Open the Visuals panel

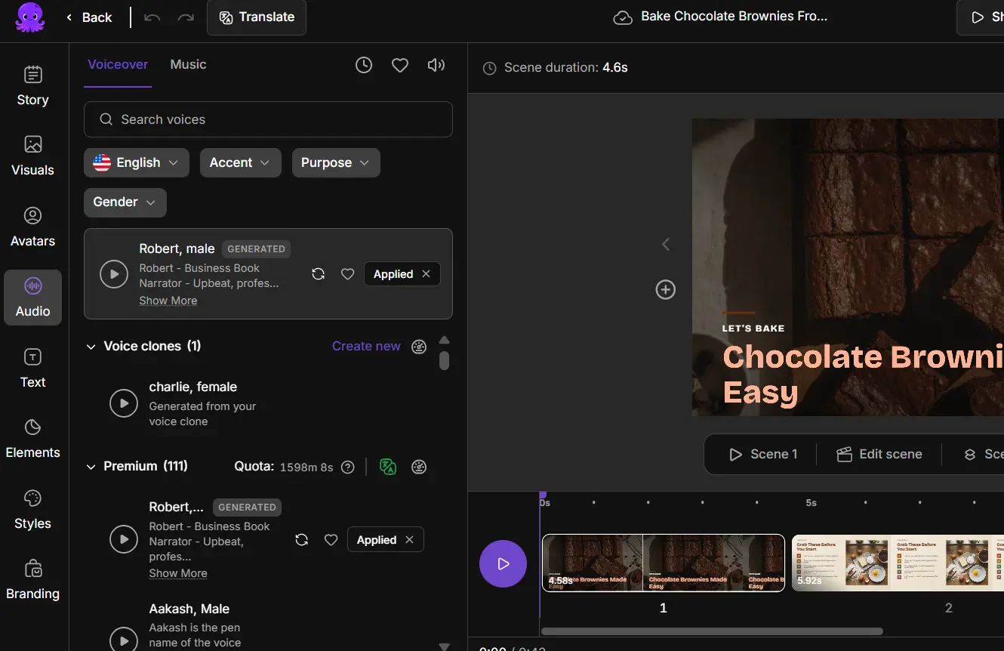pos(32,156)
